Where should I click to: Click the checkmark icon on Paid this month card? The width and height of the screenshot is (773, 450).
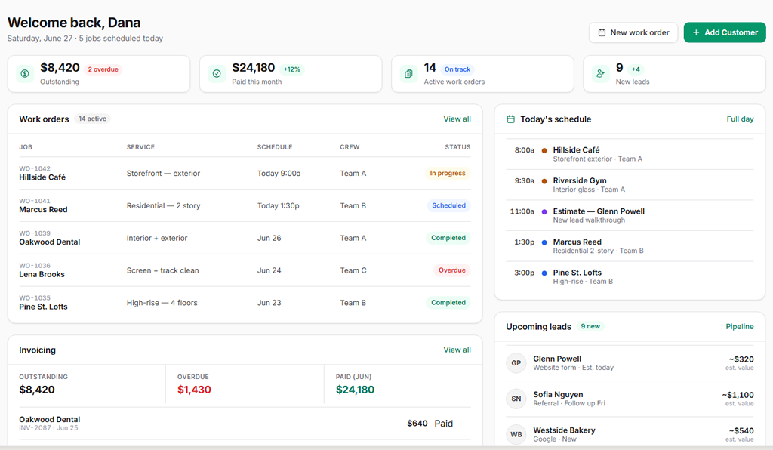[x=217, y=74]
